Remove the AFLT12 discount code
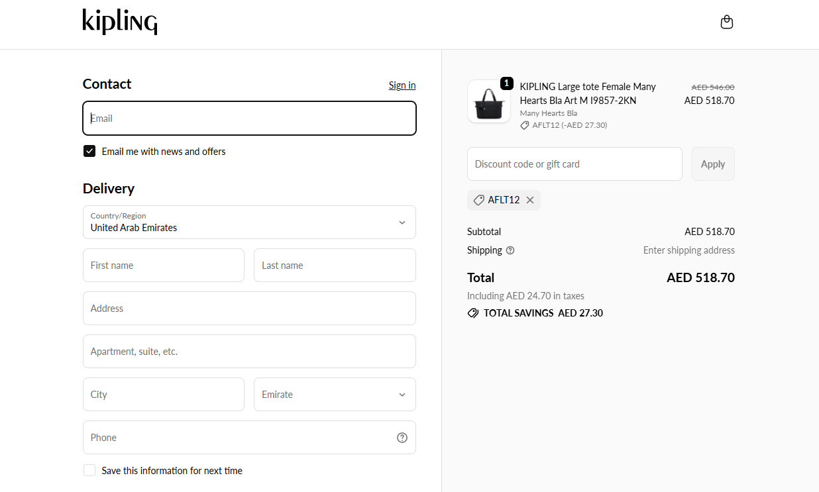The width and height of the screenshot is (819, 492). point(530,200)
